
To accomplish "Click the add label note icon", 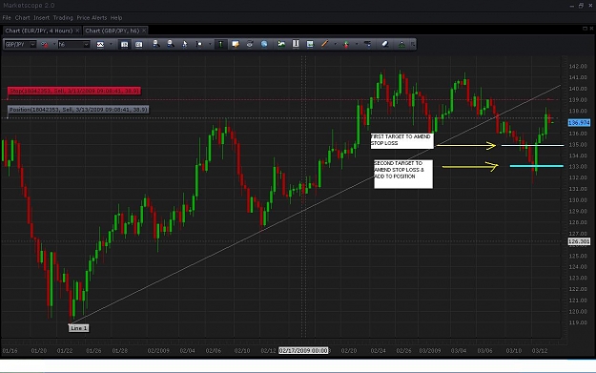I will 236,44.
